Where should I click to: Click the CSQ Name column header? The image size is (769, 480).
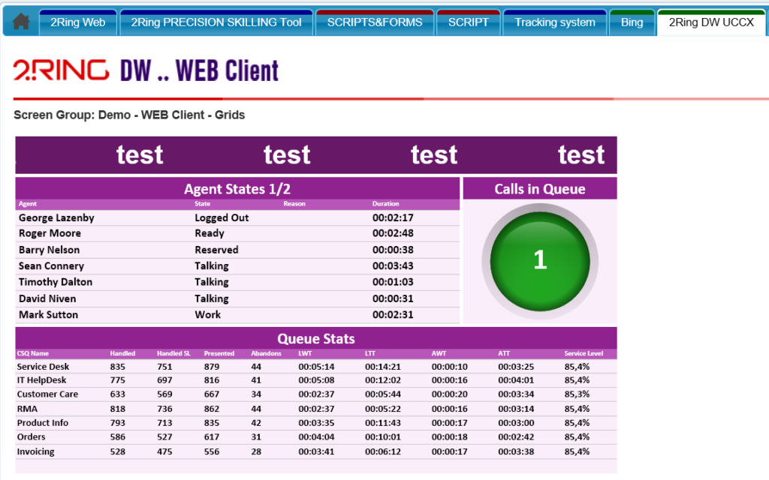point(32,354)
